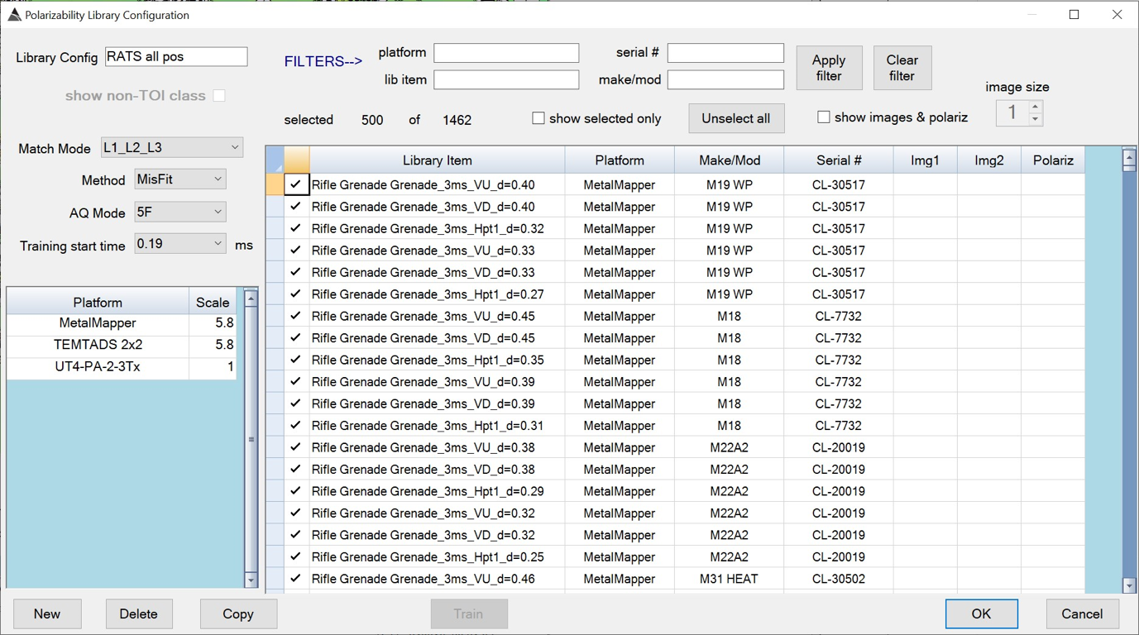Click the application logo in title bar
Image resolution: width=1139 pixels, height=635 pixels.
pyautogui.click(x=14, y=15)
